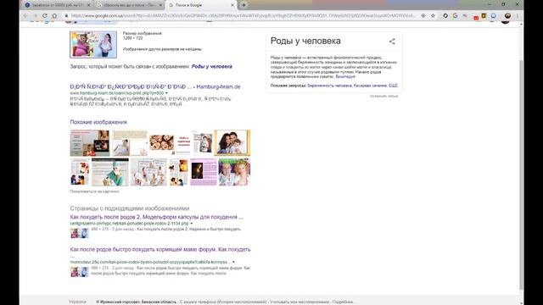Viewport: 543px width, 305px height.
Task: Click Пожаловаться на картинки
Action: [x=94, y=191]
